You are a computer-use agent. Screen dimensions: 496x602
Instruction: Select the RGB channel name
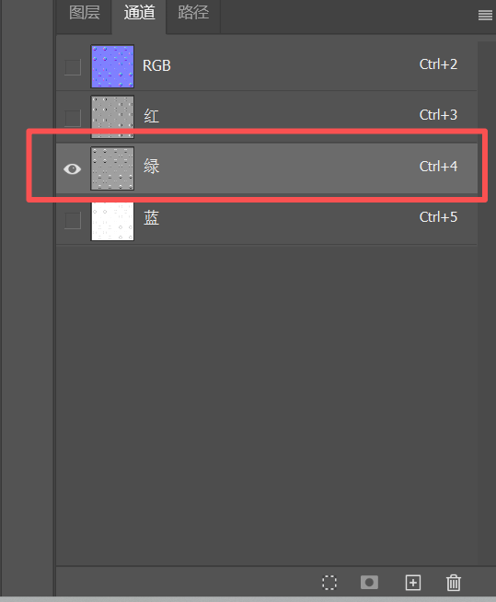pos(156,65)
